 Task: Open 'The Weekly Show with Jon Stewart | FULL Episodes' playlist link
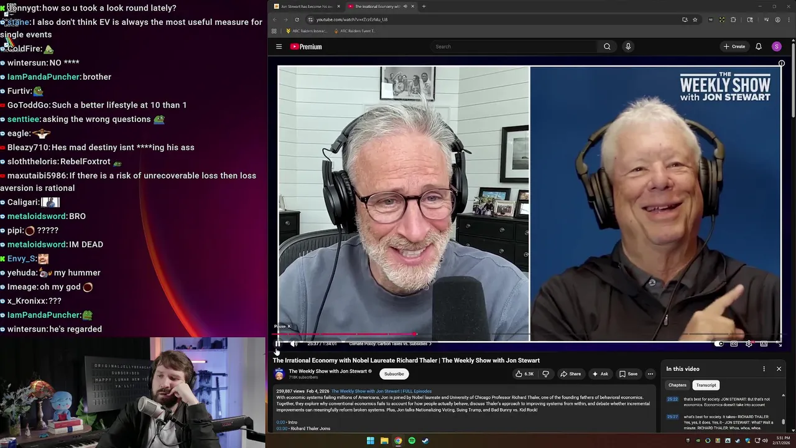coord(381,391)
